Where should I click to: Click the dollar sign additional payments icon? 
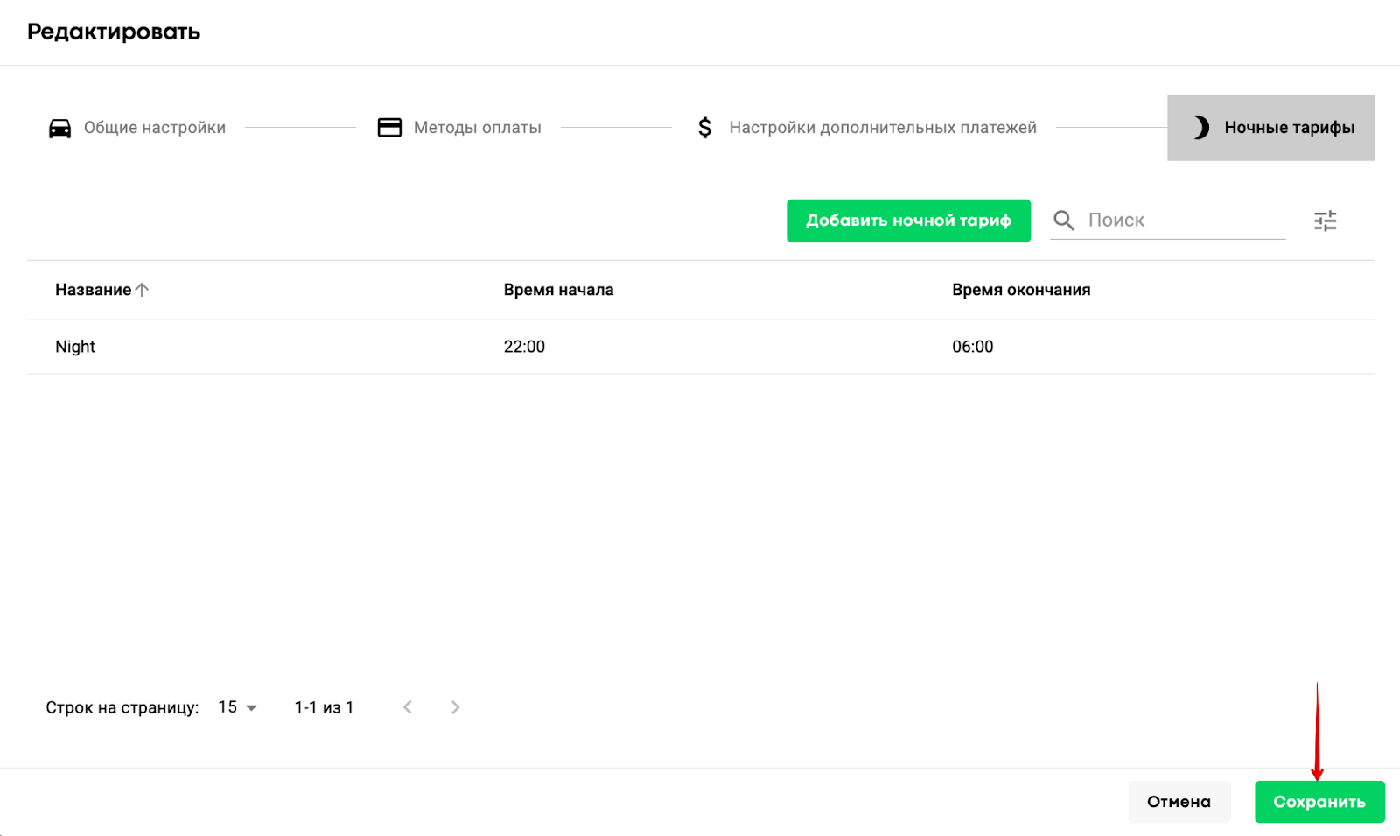[x=704, y=128]
